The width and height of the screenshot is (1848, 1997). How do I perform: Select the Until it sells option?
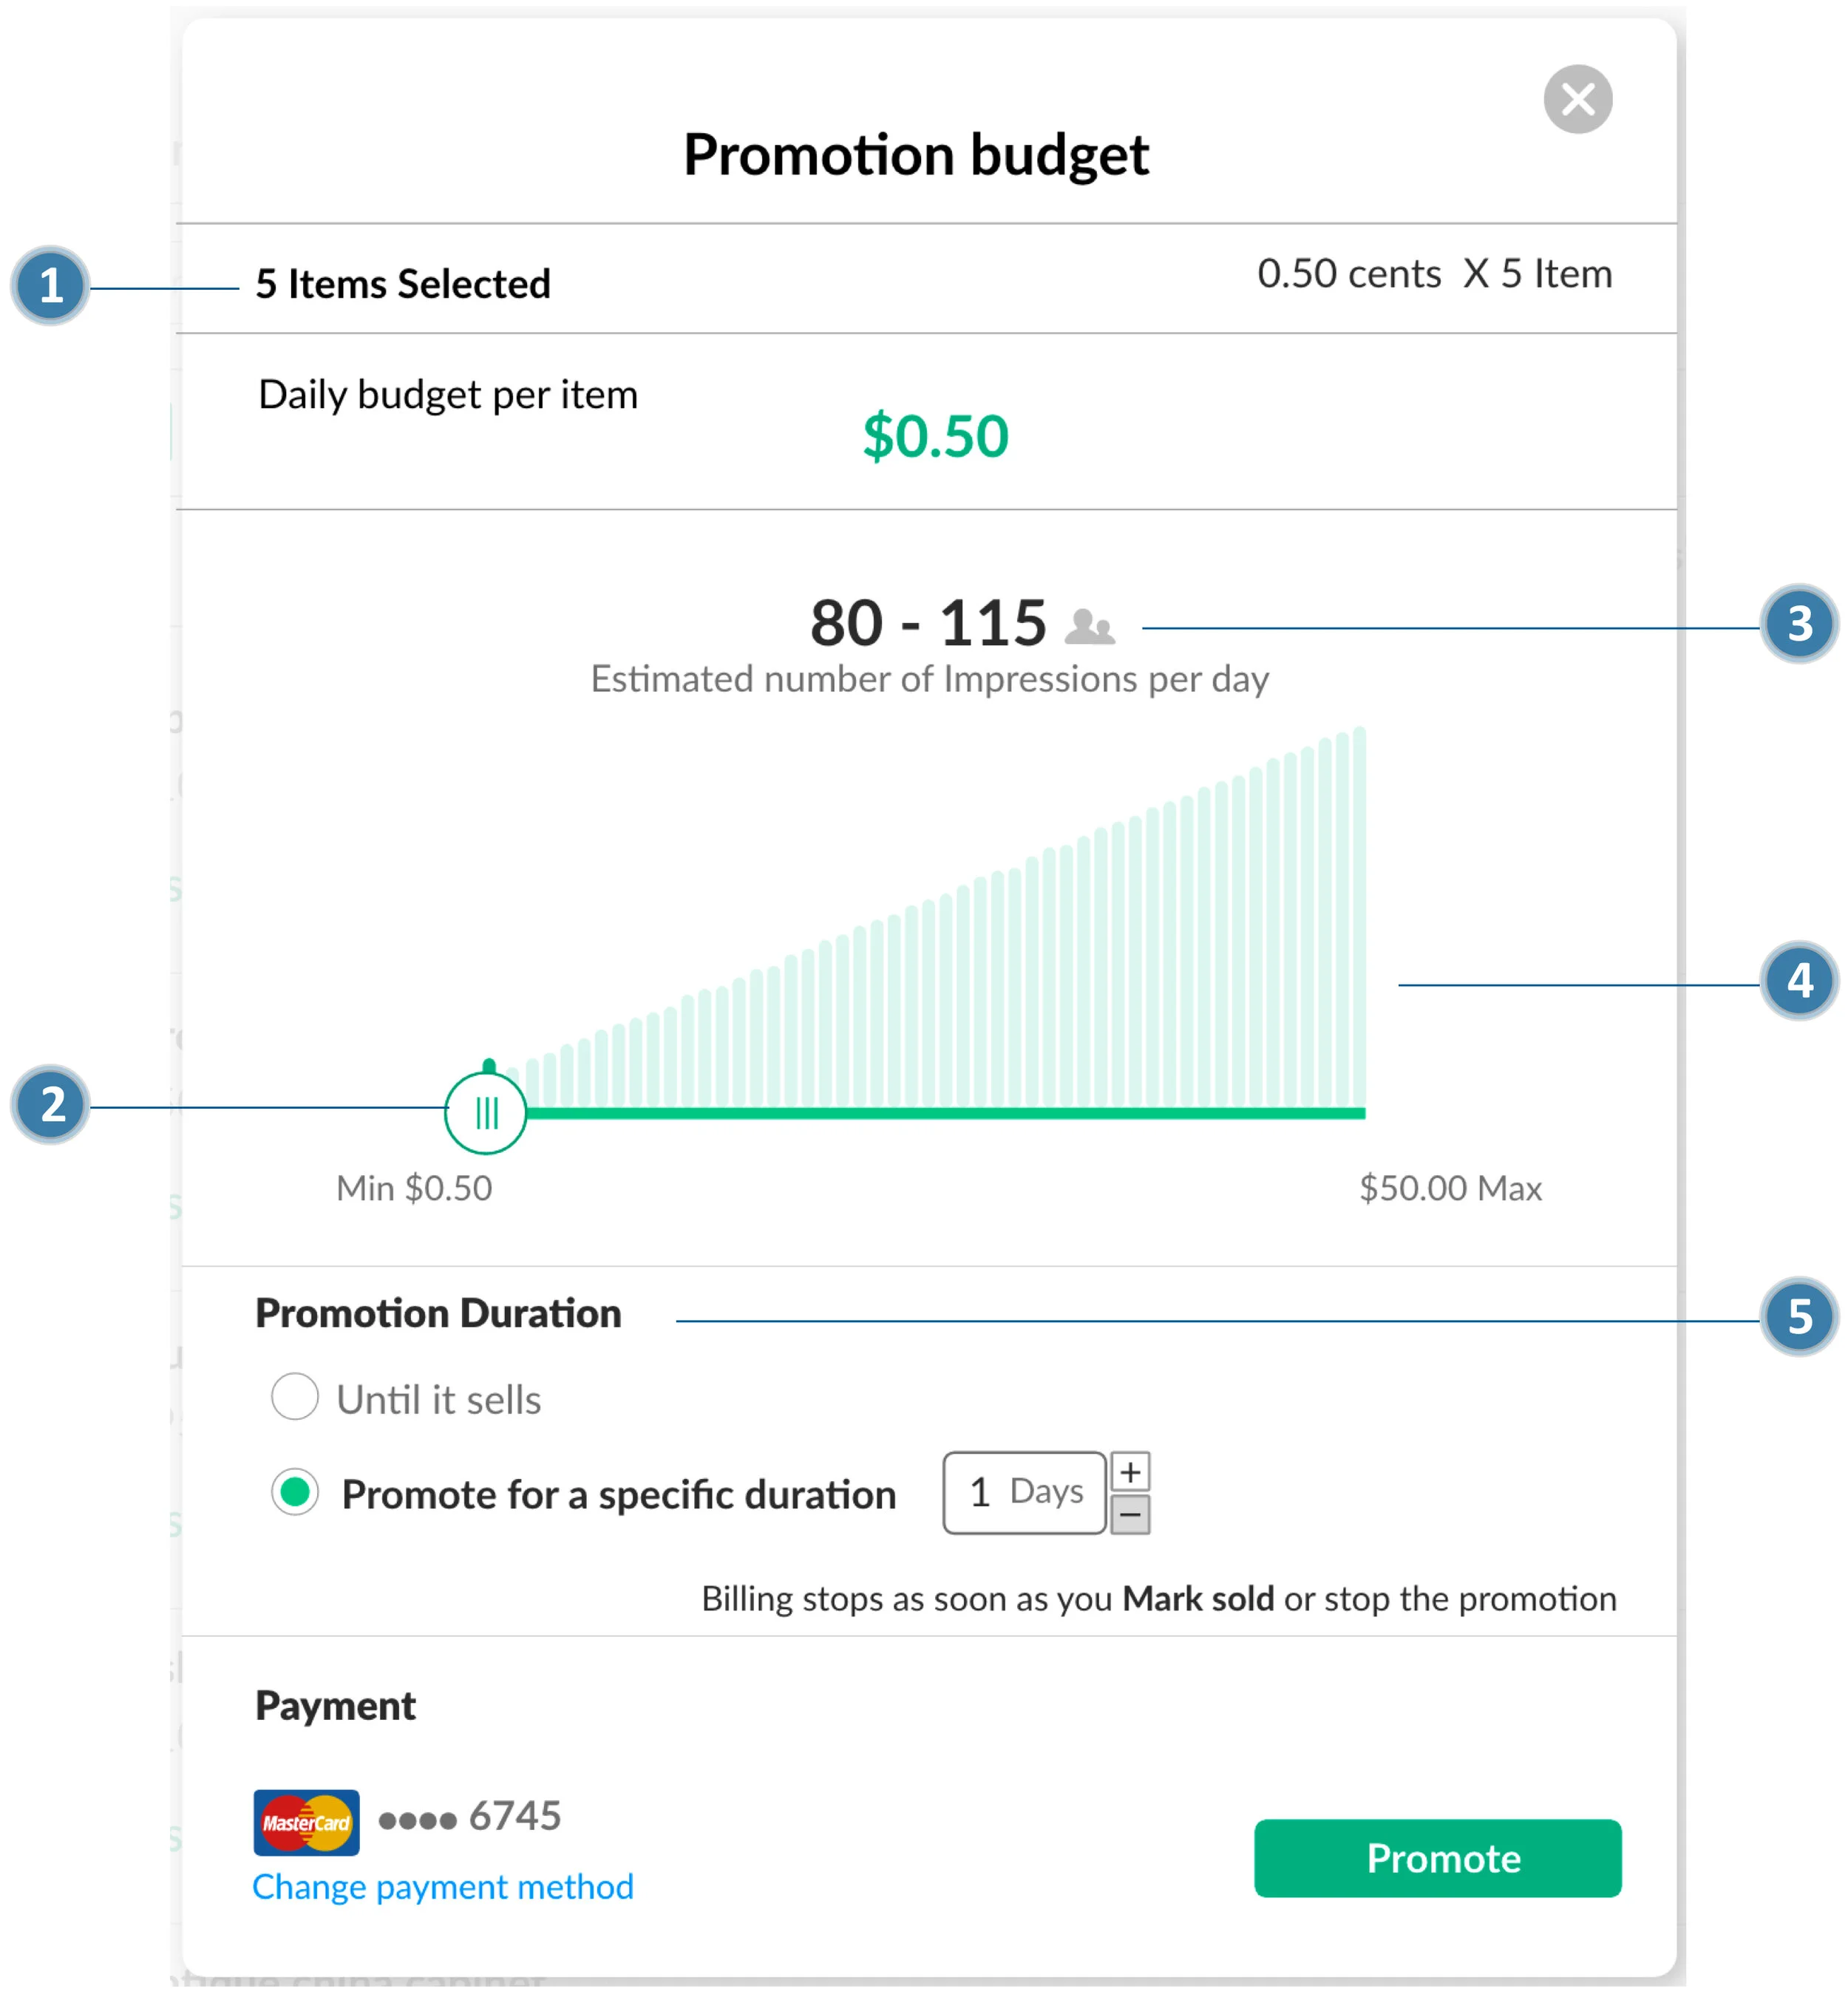pos(295,1396)
